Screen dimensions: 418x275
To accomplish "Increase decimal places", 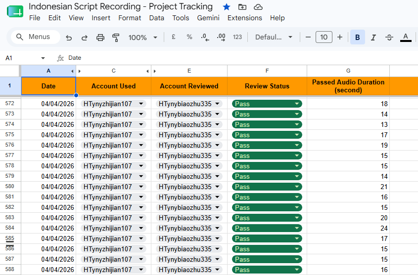I will click(x=221, y=37).
